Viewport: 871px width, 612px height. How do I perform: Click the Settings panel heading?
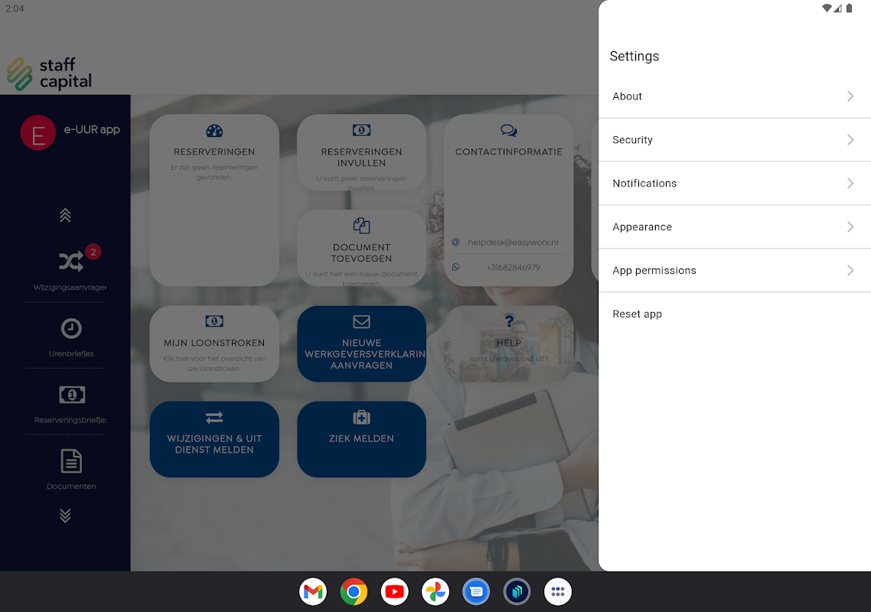tap(634, 56)
